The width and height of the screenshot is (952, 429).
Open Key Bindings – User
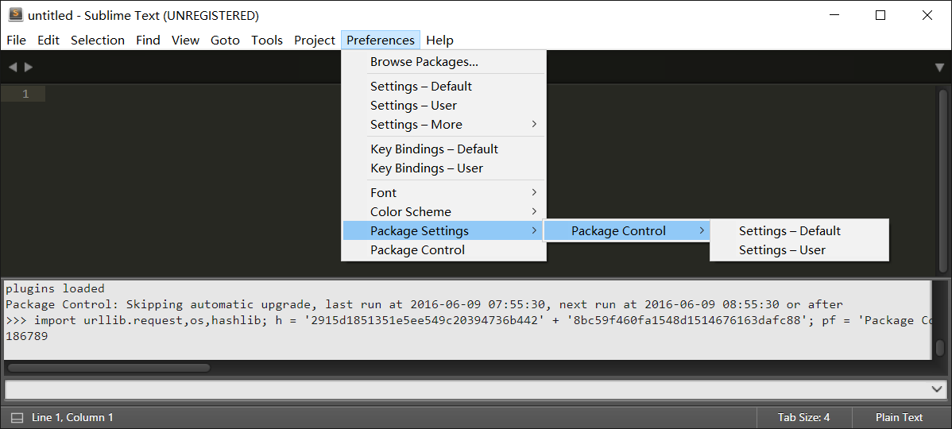pos(444,168)
